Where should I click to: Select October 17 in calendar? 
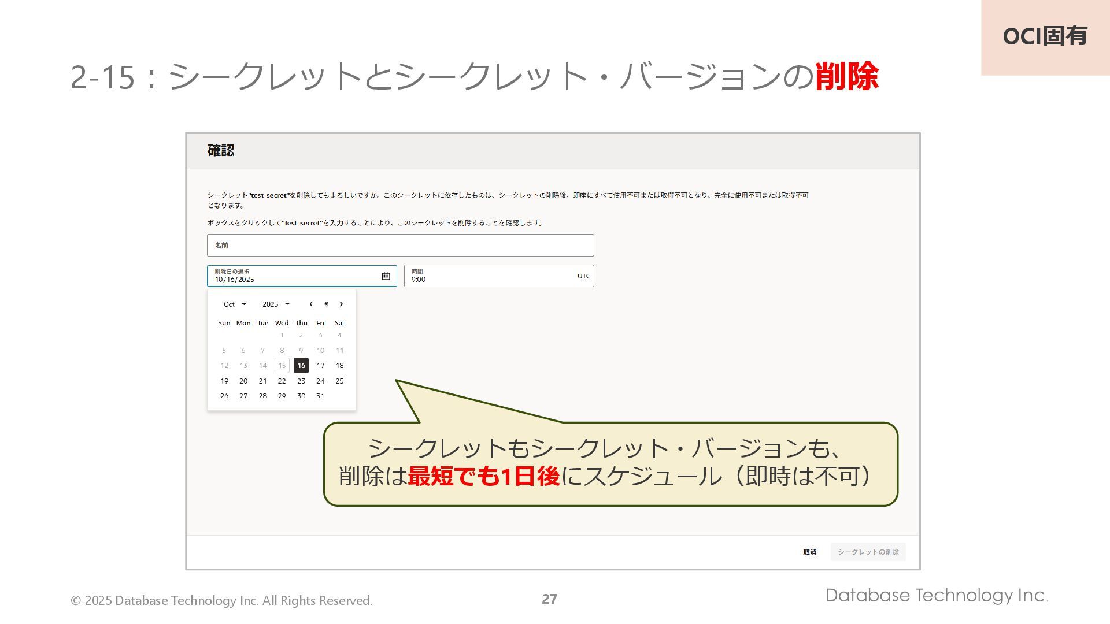320,365
